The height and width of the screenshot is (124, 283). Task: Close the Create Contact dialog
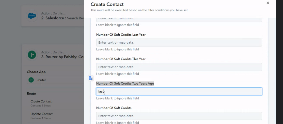click(x=268, y=3)
